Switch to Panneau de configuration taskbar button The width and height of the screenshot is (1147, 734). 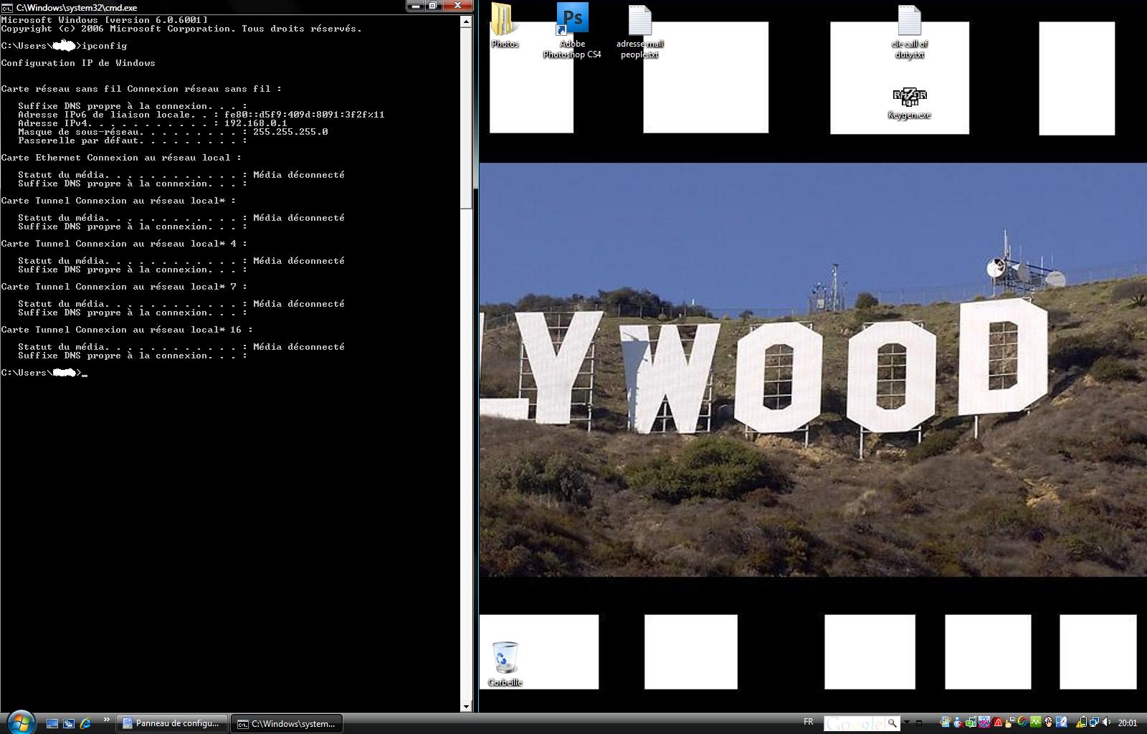[x=172, y=723]
